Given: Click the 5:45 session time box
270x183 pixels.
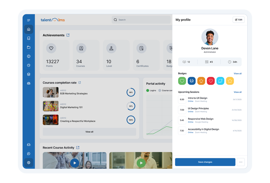Looking at the screenshot, I should click(x=182, y=120).
